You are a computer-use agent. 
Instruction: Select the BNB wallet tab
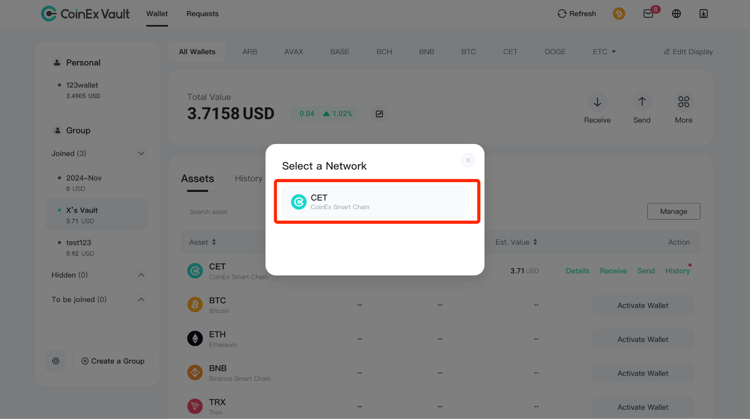427,52
